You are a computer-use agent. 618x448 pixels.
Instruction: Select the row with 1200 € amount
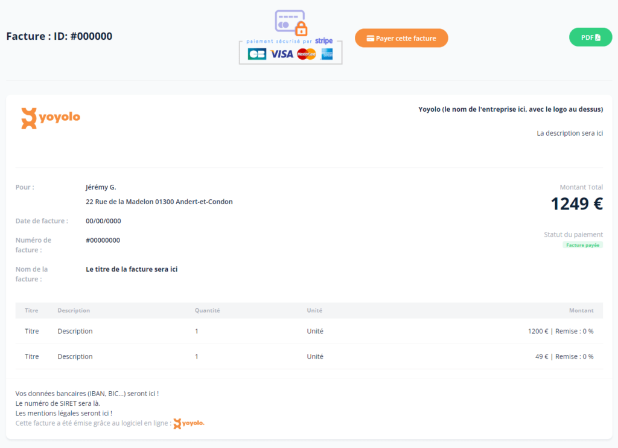308,331
